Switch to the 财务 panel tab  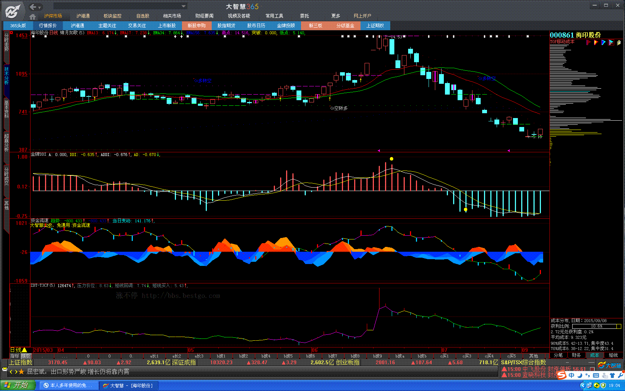coord(577,355)
